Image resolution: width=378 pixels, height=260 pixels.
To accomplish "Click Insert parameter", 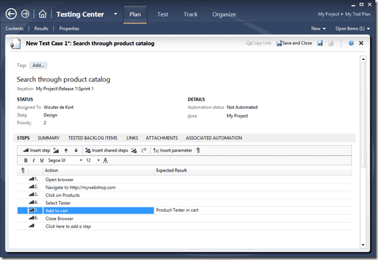I will click(173, 150).
